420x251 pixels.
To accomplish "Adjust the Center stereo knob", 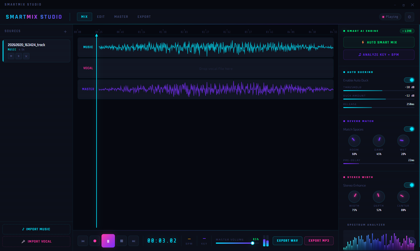I will pyautogui.click(x=403, y=197).
